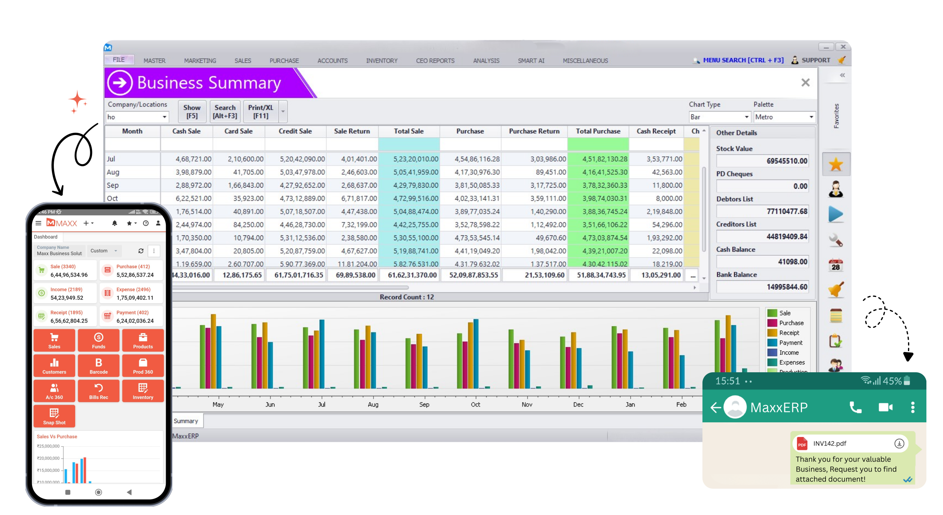Click the yellow star favorites icon
Screen dimensions: 943x515
pos(836,164)
